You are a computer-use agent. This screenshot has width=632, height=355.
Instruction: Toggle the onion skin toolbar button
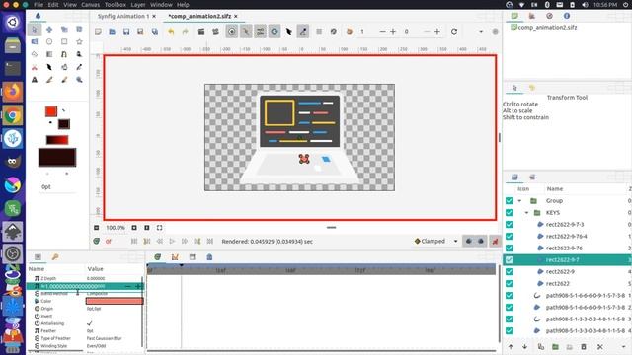[x=349, y=31]
